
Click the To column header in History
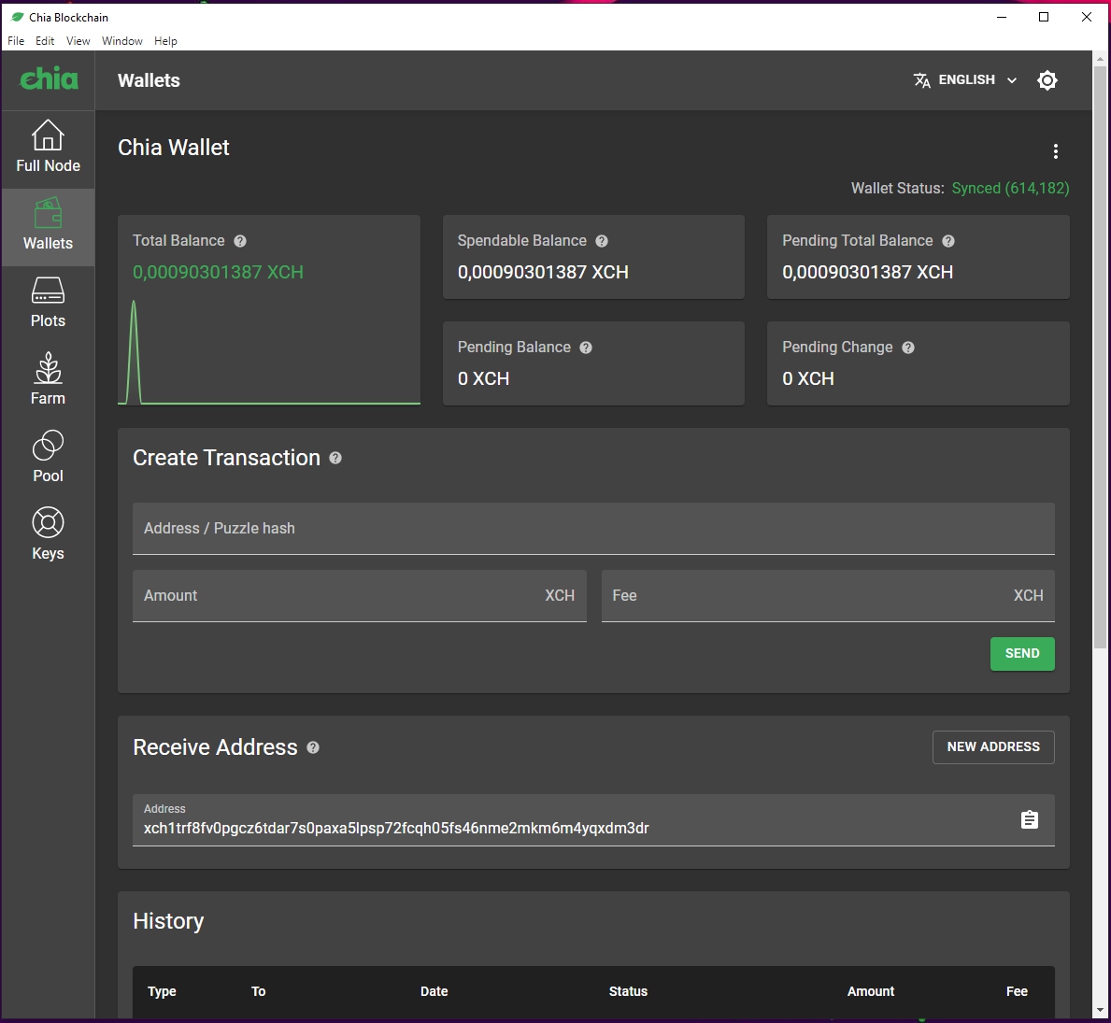coord(258,991)
